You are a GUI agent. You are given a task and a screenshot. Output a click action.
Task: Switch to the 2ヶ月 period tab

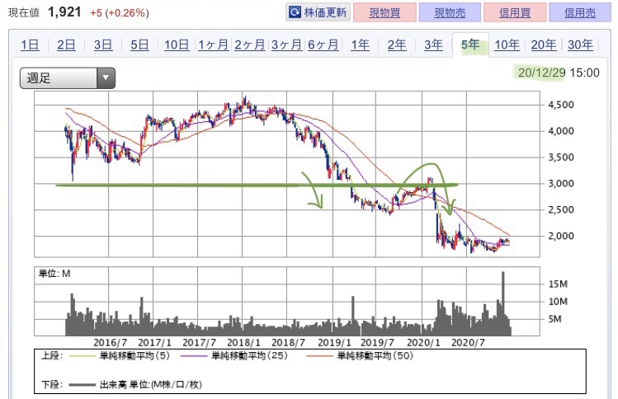click(250, 45)
